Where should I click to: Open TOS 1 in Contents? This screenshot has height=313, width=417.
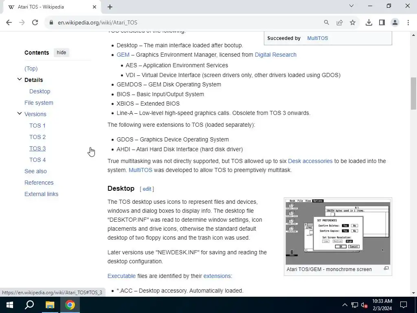(x=37, y=126)
